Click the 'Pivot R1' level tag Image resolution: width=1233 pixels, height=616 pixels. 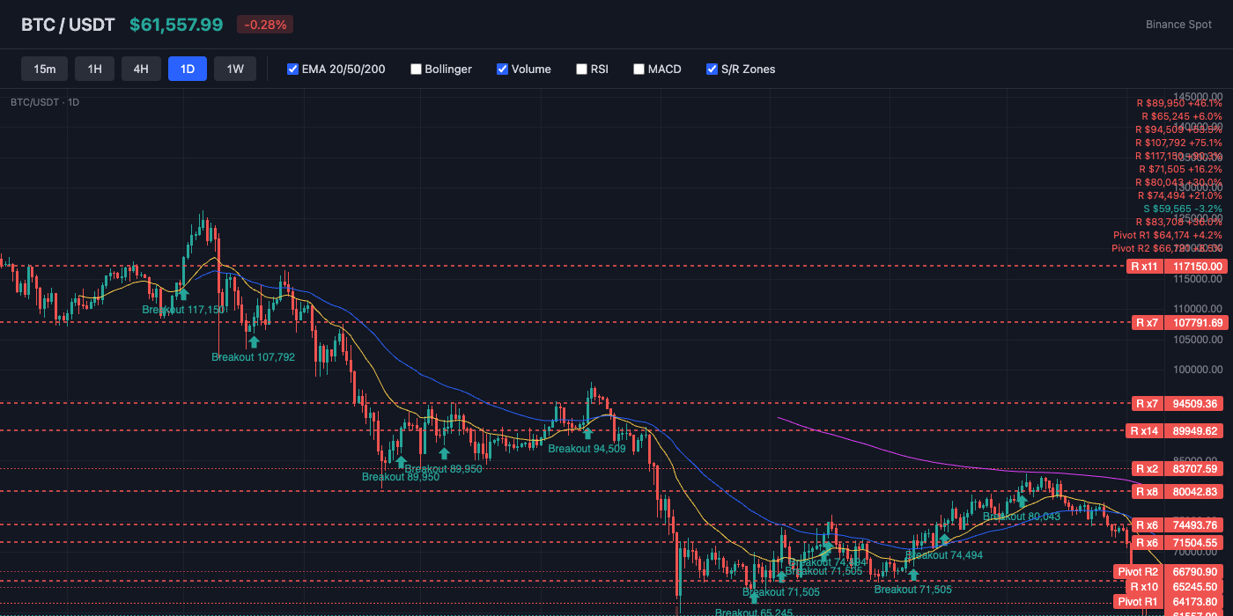point(1138,602)
